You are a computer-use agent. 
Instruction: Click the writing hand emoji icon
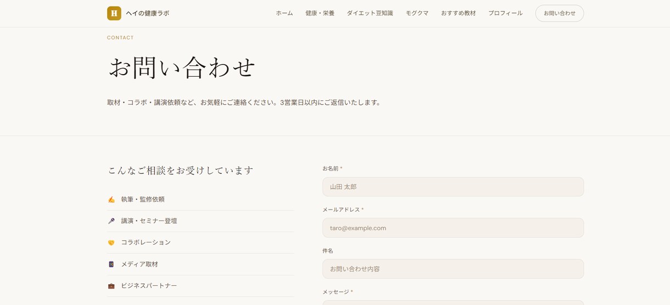tap(111, 200)
